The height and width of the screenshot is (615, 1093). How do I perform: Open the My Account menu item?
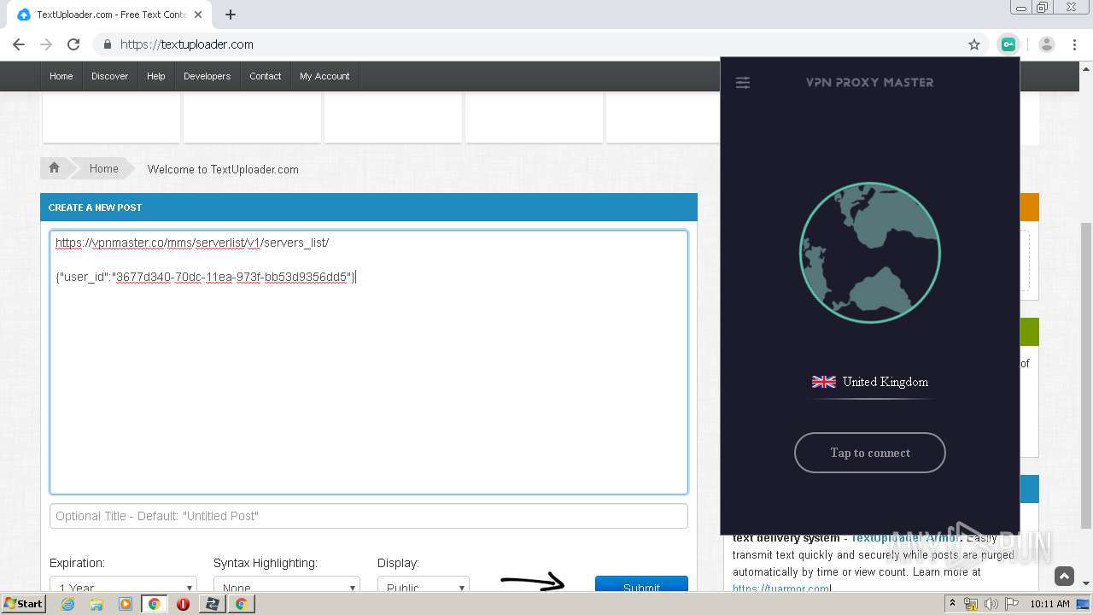coord(324,76)
